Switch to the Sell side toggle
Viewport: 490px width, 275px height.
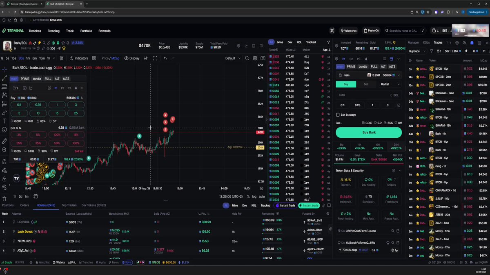pyautogui.click(x=366, y=84)
